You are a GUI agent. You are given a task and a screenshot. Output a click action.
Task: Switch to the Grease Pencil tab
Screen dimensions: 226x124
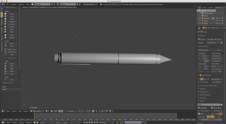tap(2, 46)
